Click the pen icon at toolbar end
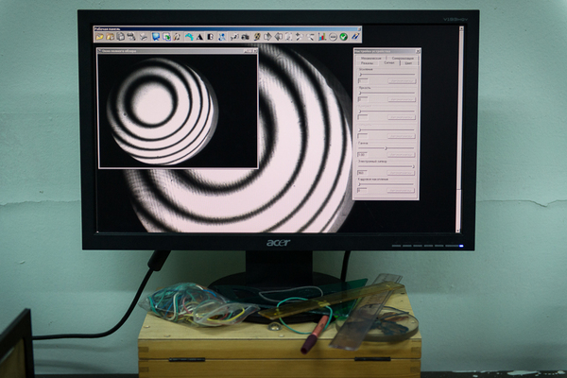567x378 pixels. point(355,37)
